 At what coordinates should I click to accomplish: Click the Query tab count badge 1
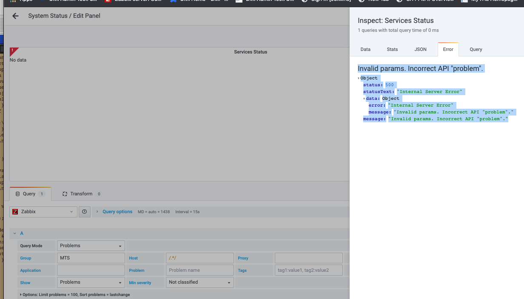click(42, 194)
